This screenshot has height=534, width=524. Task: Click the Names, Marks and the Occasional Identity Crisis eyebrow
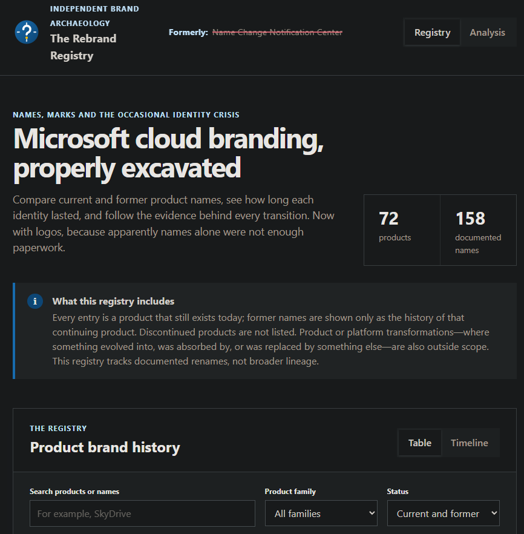click(126, 115)
